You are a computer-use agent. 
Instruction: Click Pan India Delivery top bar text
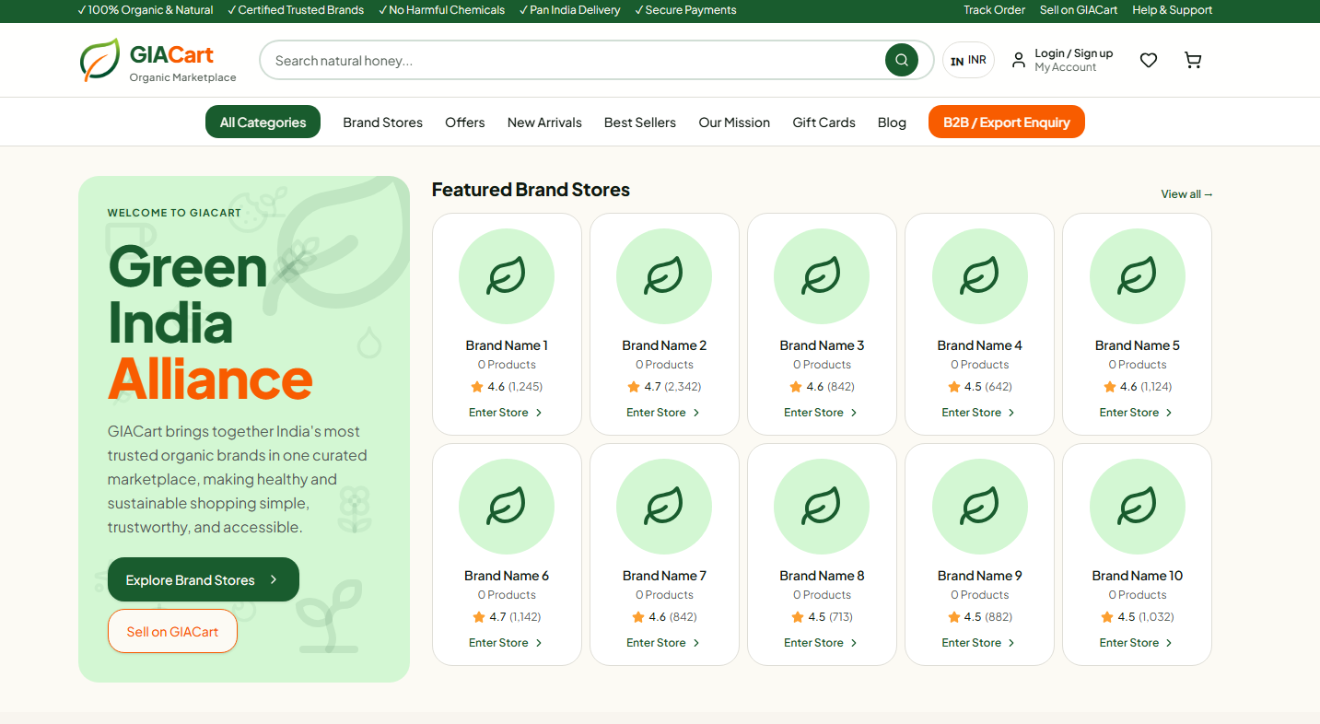click(x=570, y=10)
